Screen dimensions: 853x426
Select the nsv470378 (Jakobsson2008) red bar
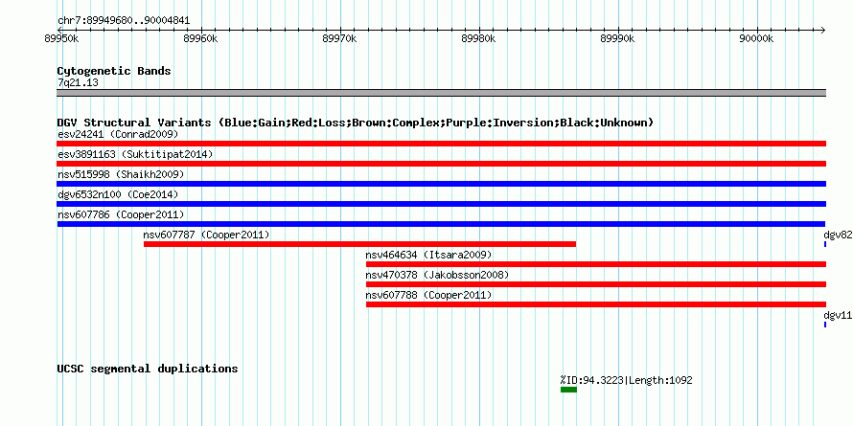[x=596, y=284]
